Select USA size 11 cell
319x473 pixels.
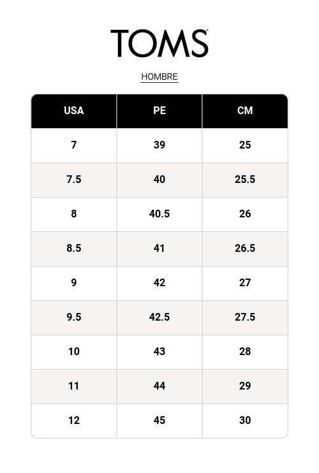coord(74,386)
